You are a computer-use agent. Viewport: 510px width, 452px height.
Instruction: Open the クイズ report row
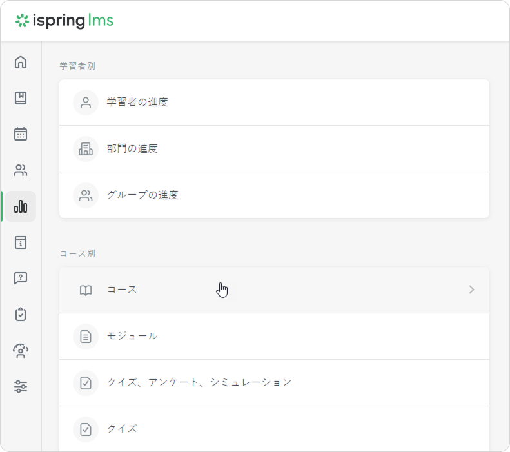click(122, 429)
